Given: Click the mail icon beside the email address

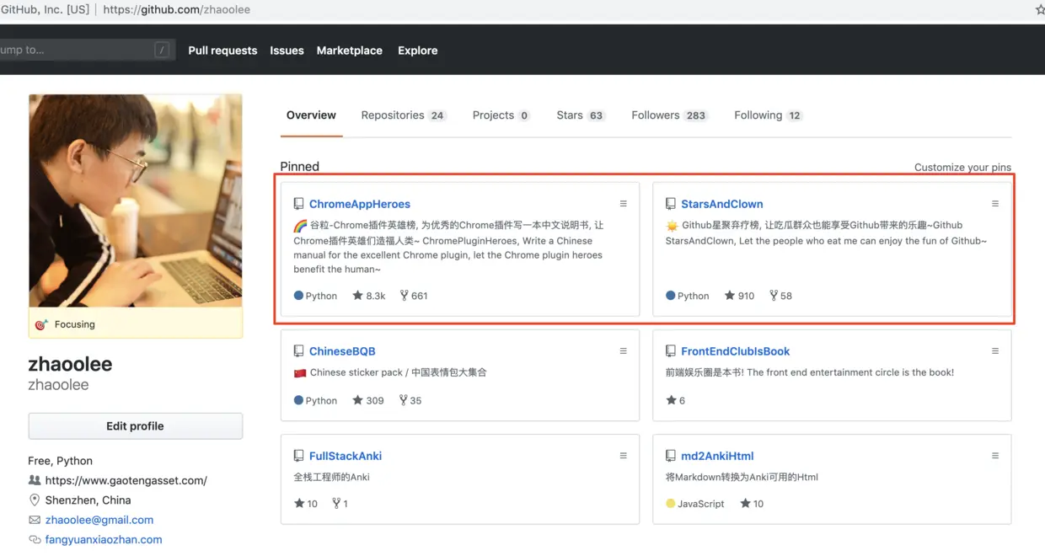Looking at the screenshot, I should (x=35, y=520).
